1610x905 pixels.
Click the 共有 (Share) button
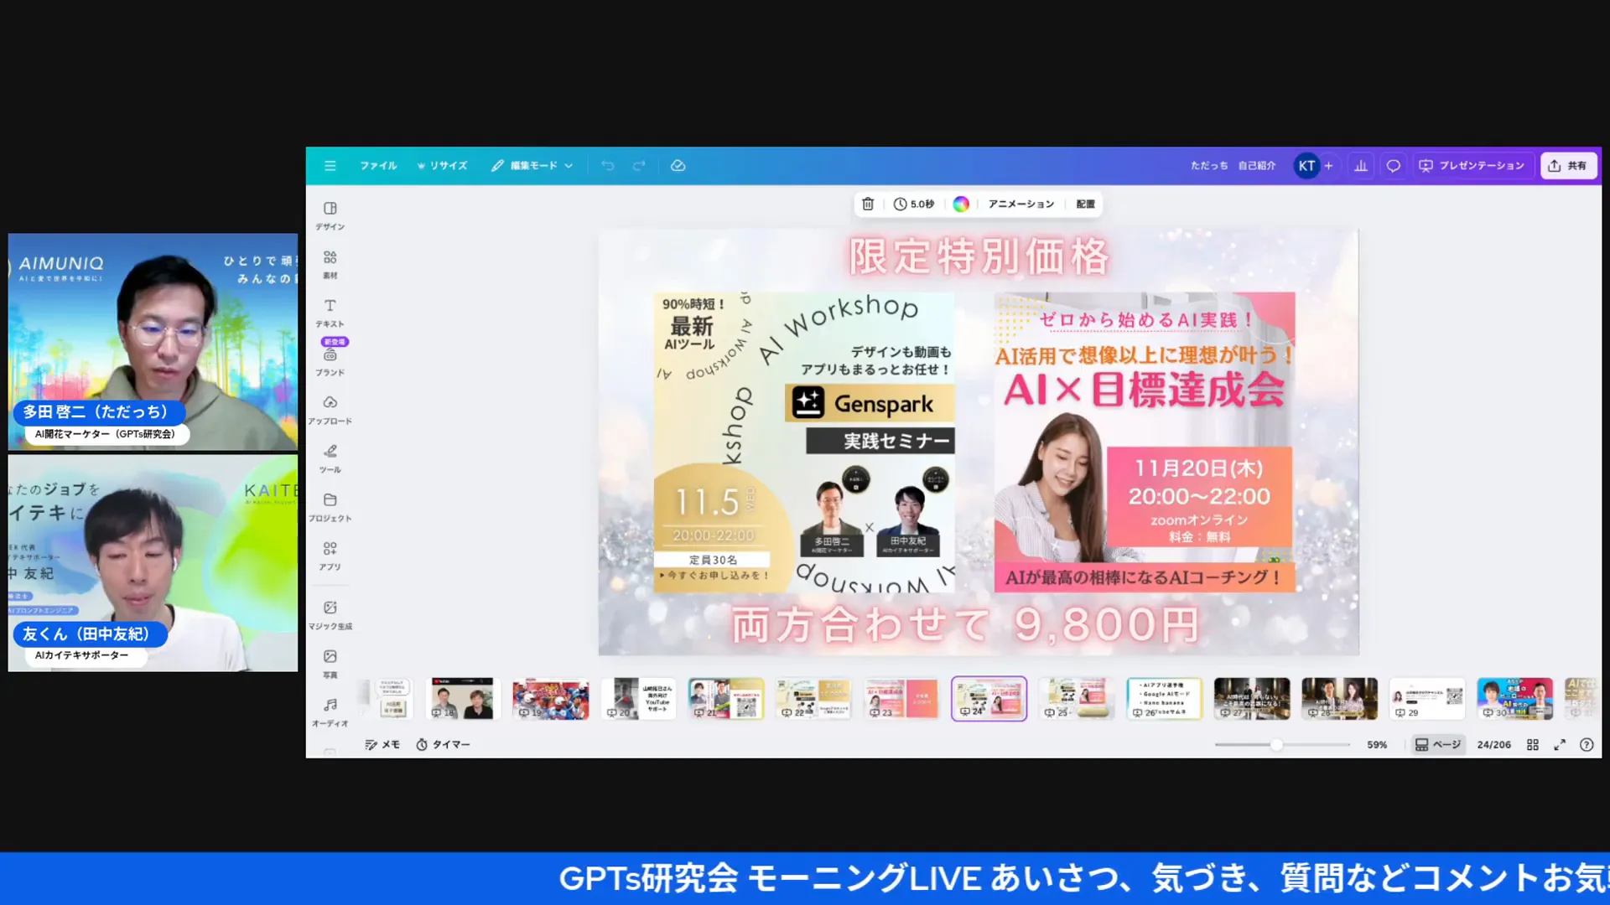(x=1568, y=165)
